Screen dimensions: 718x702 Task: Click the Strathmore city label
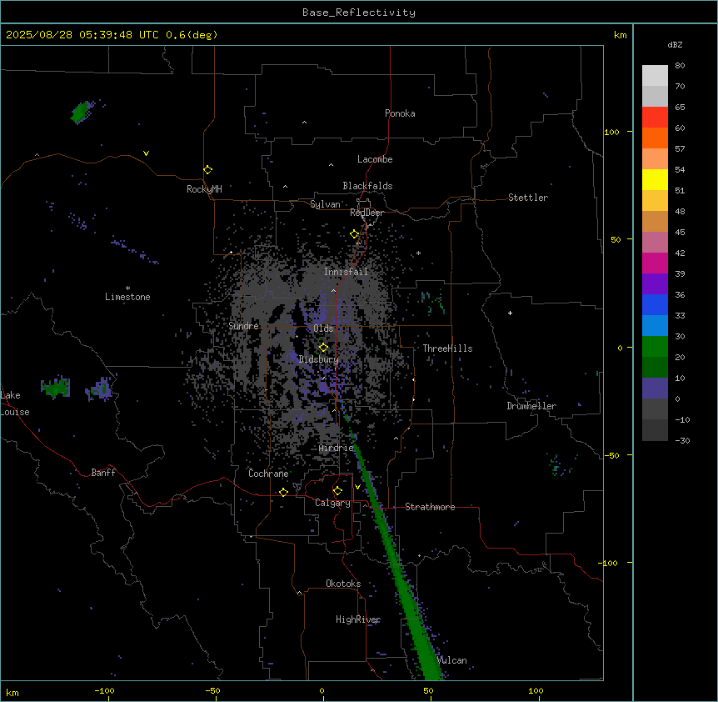coord(430,507)
